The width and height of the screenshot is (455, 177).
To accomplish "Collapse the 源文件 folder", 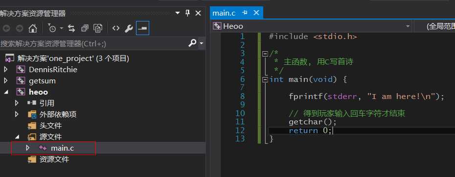I will tap(17, 137).
